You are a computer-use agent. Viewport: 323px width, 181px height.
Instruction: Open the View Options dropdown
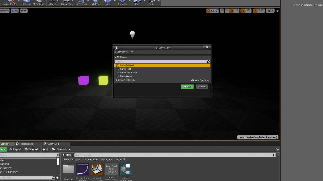coord(200,80)
